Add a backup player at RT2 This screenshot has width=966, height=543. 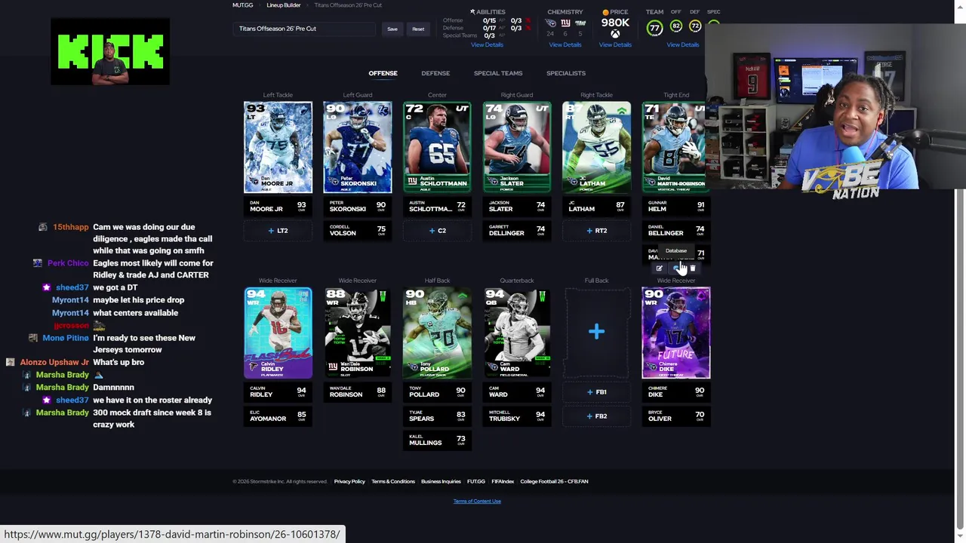[x=596, y=231]
